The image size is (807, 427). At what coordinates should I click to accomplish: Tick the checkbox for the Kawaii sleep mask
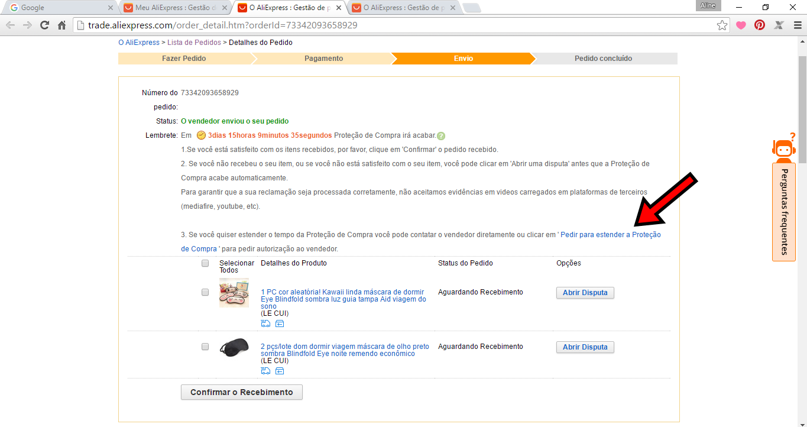205,292
